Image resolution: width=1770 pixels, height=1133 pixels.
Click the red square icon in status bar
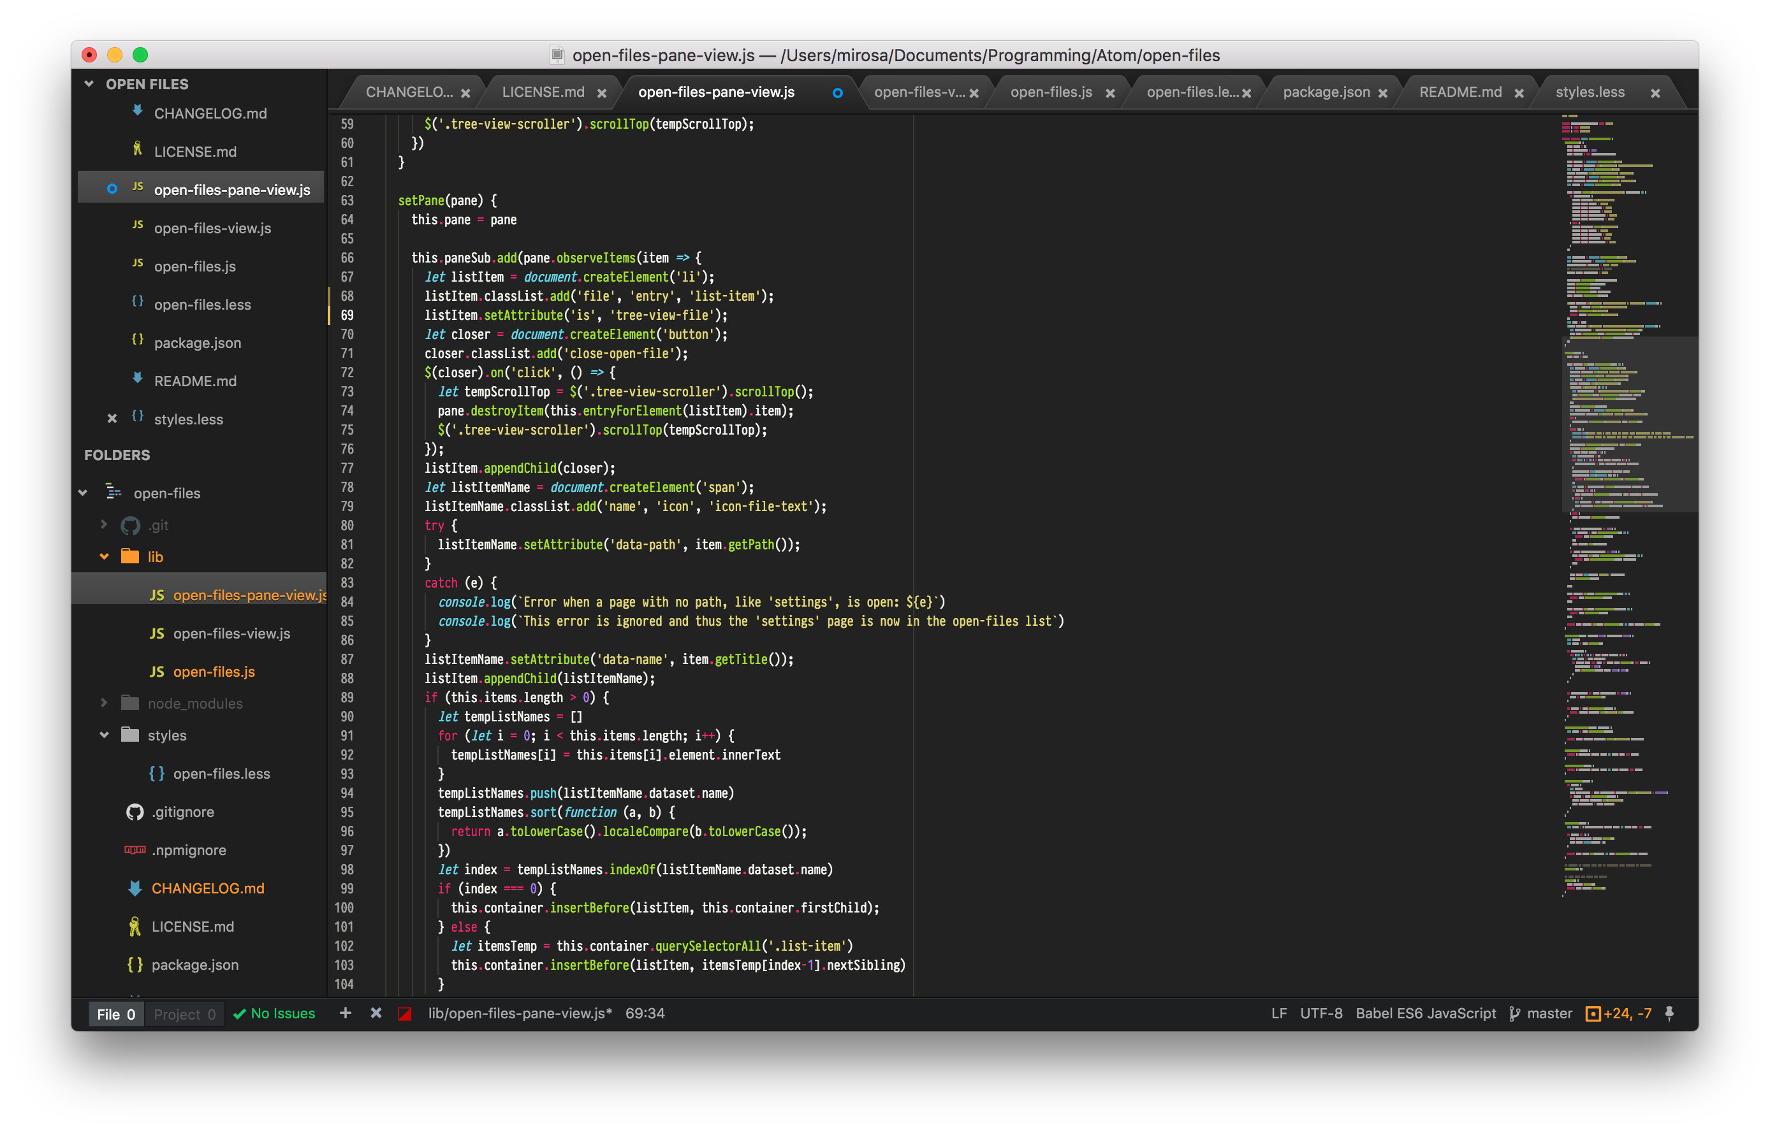point(404,1014)
